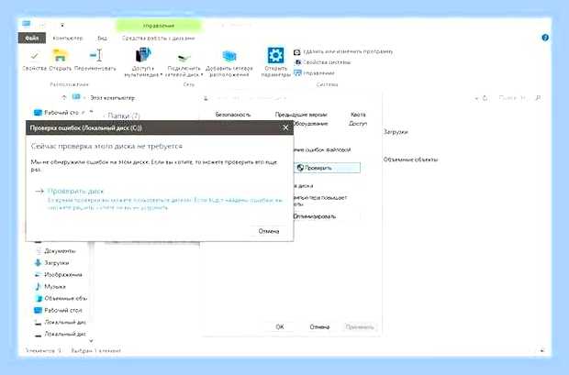Screen dimensions: 569x375
Task: Click the Свойства checkmark icon
Action: [35, 56]
